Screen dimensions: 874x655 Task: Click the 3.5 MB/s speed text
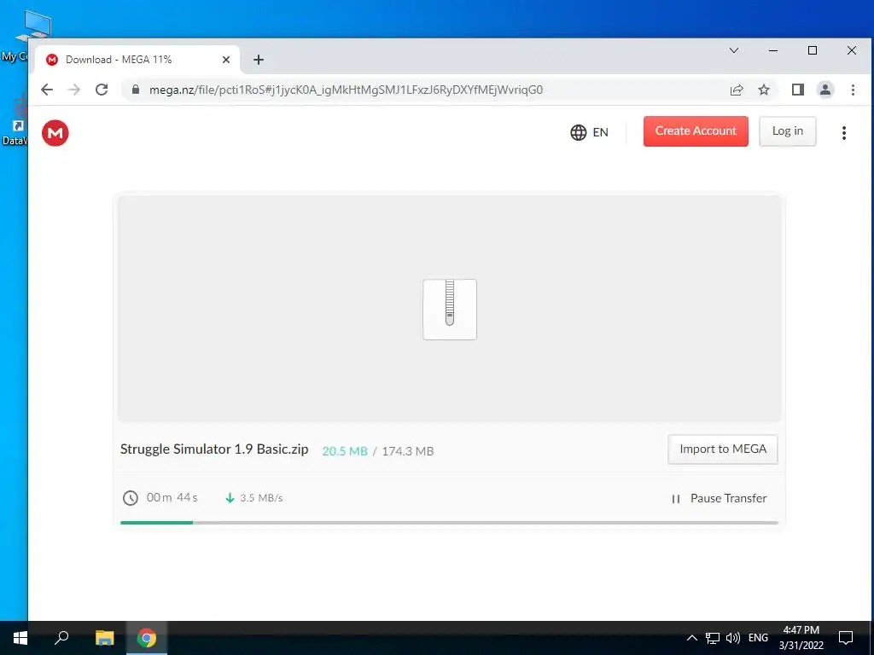261,498
